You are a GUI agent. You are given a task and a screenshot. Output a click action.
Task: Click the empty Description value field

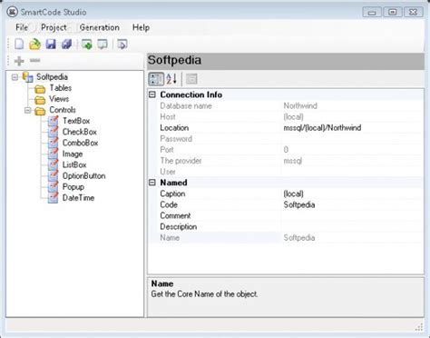click(352, 226)
